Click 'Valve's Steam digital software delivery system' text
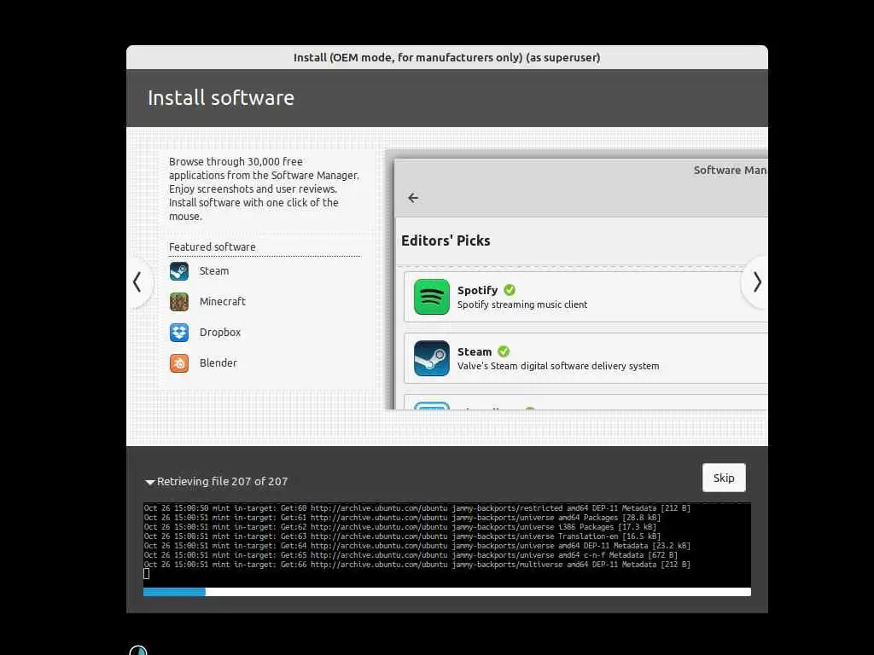The image size is (874, 655). click(558, 366)
